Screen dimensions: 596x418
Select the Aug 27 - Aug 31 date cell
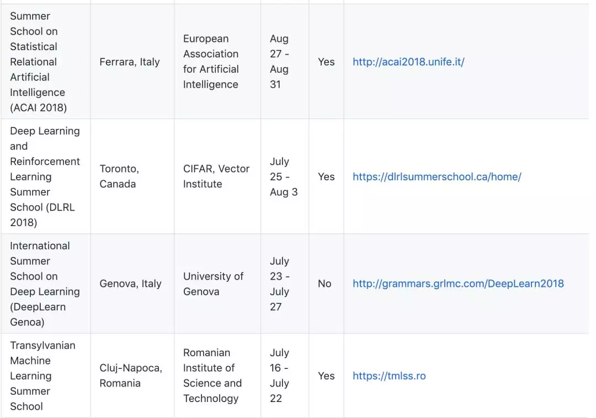click(x=279, y=62)
